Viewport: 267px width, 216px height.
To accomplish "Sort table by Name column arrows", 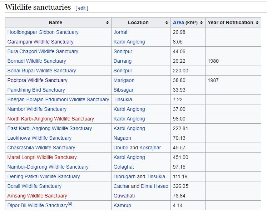I will click(107, 23).
